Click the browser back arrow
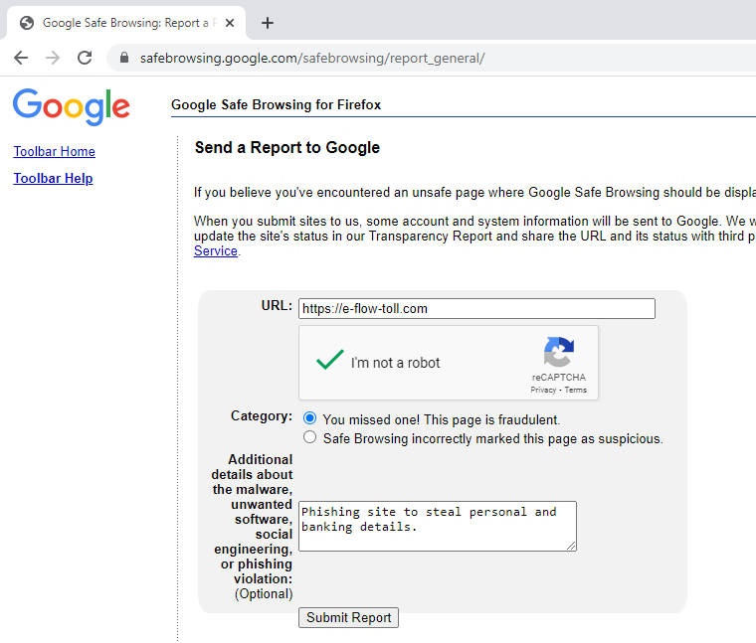The height and width of the screenshot is (643, 756). [21, 58]
